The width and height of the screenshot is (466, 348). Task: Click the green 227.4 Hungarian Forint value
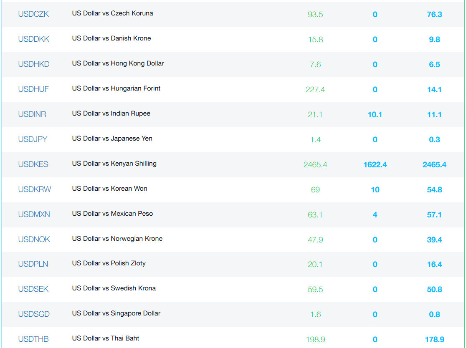click(315, 90)
